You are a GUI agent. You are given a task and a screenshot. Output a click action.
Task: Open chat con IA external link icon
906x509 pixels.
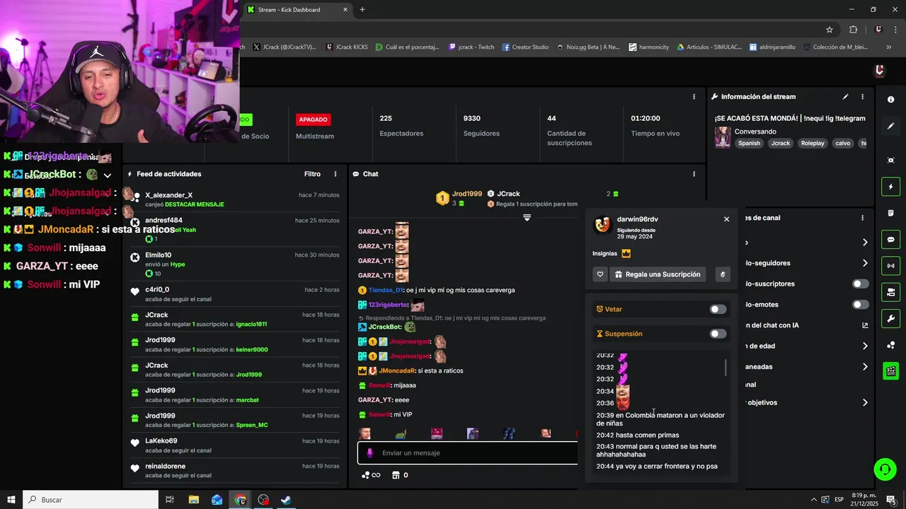(865, 325)
